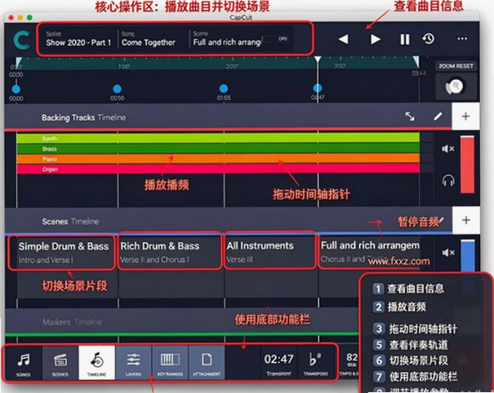Edit Backing Tracks with the pencil icon
Image resolution: width=494 pixels, height=393 pixels.
tap(438, 117)
